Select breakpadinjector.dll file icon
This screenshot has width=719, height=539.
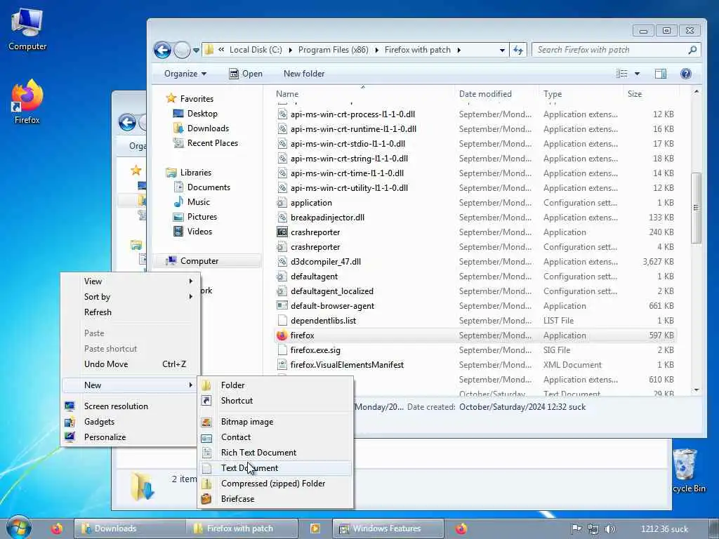282,218
